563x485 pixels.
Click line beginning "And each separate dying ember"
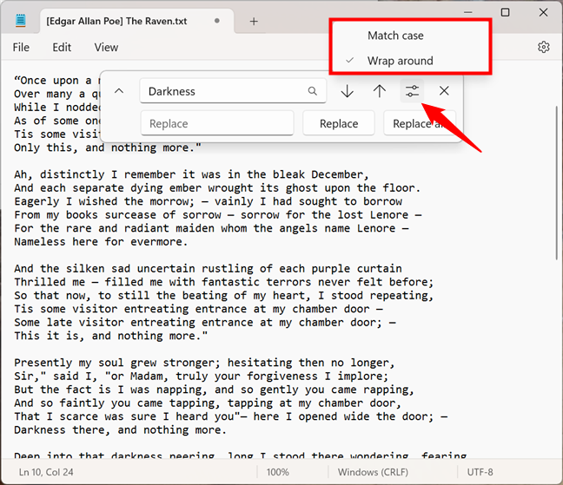[217, 187]
